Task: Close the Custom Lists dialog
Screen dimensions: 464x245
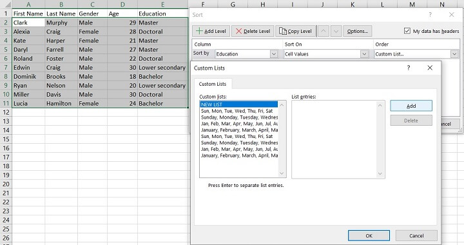Action: coord(430,68)
